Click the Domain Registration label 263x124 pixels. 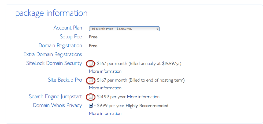click(60, 46)
